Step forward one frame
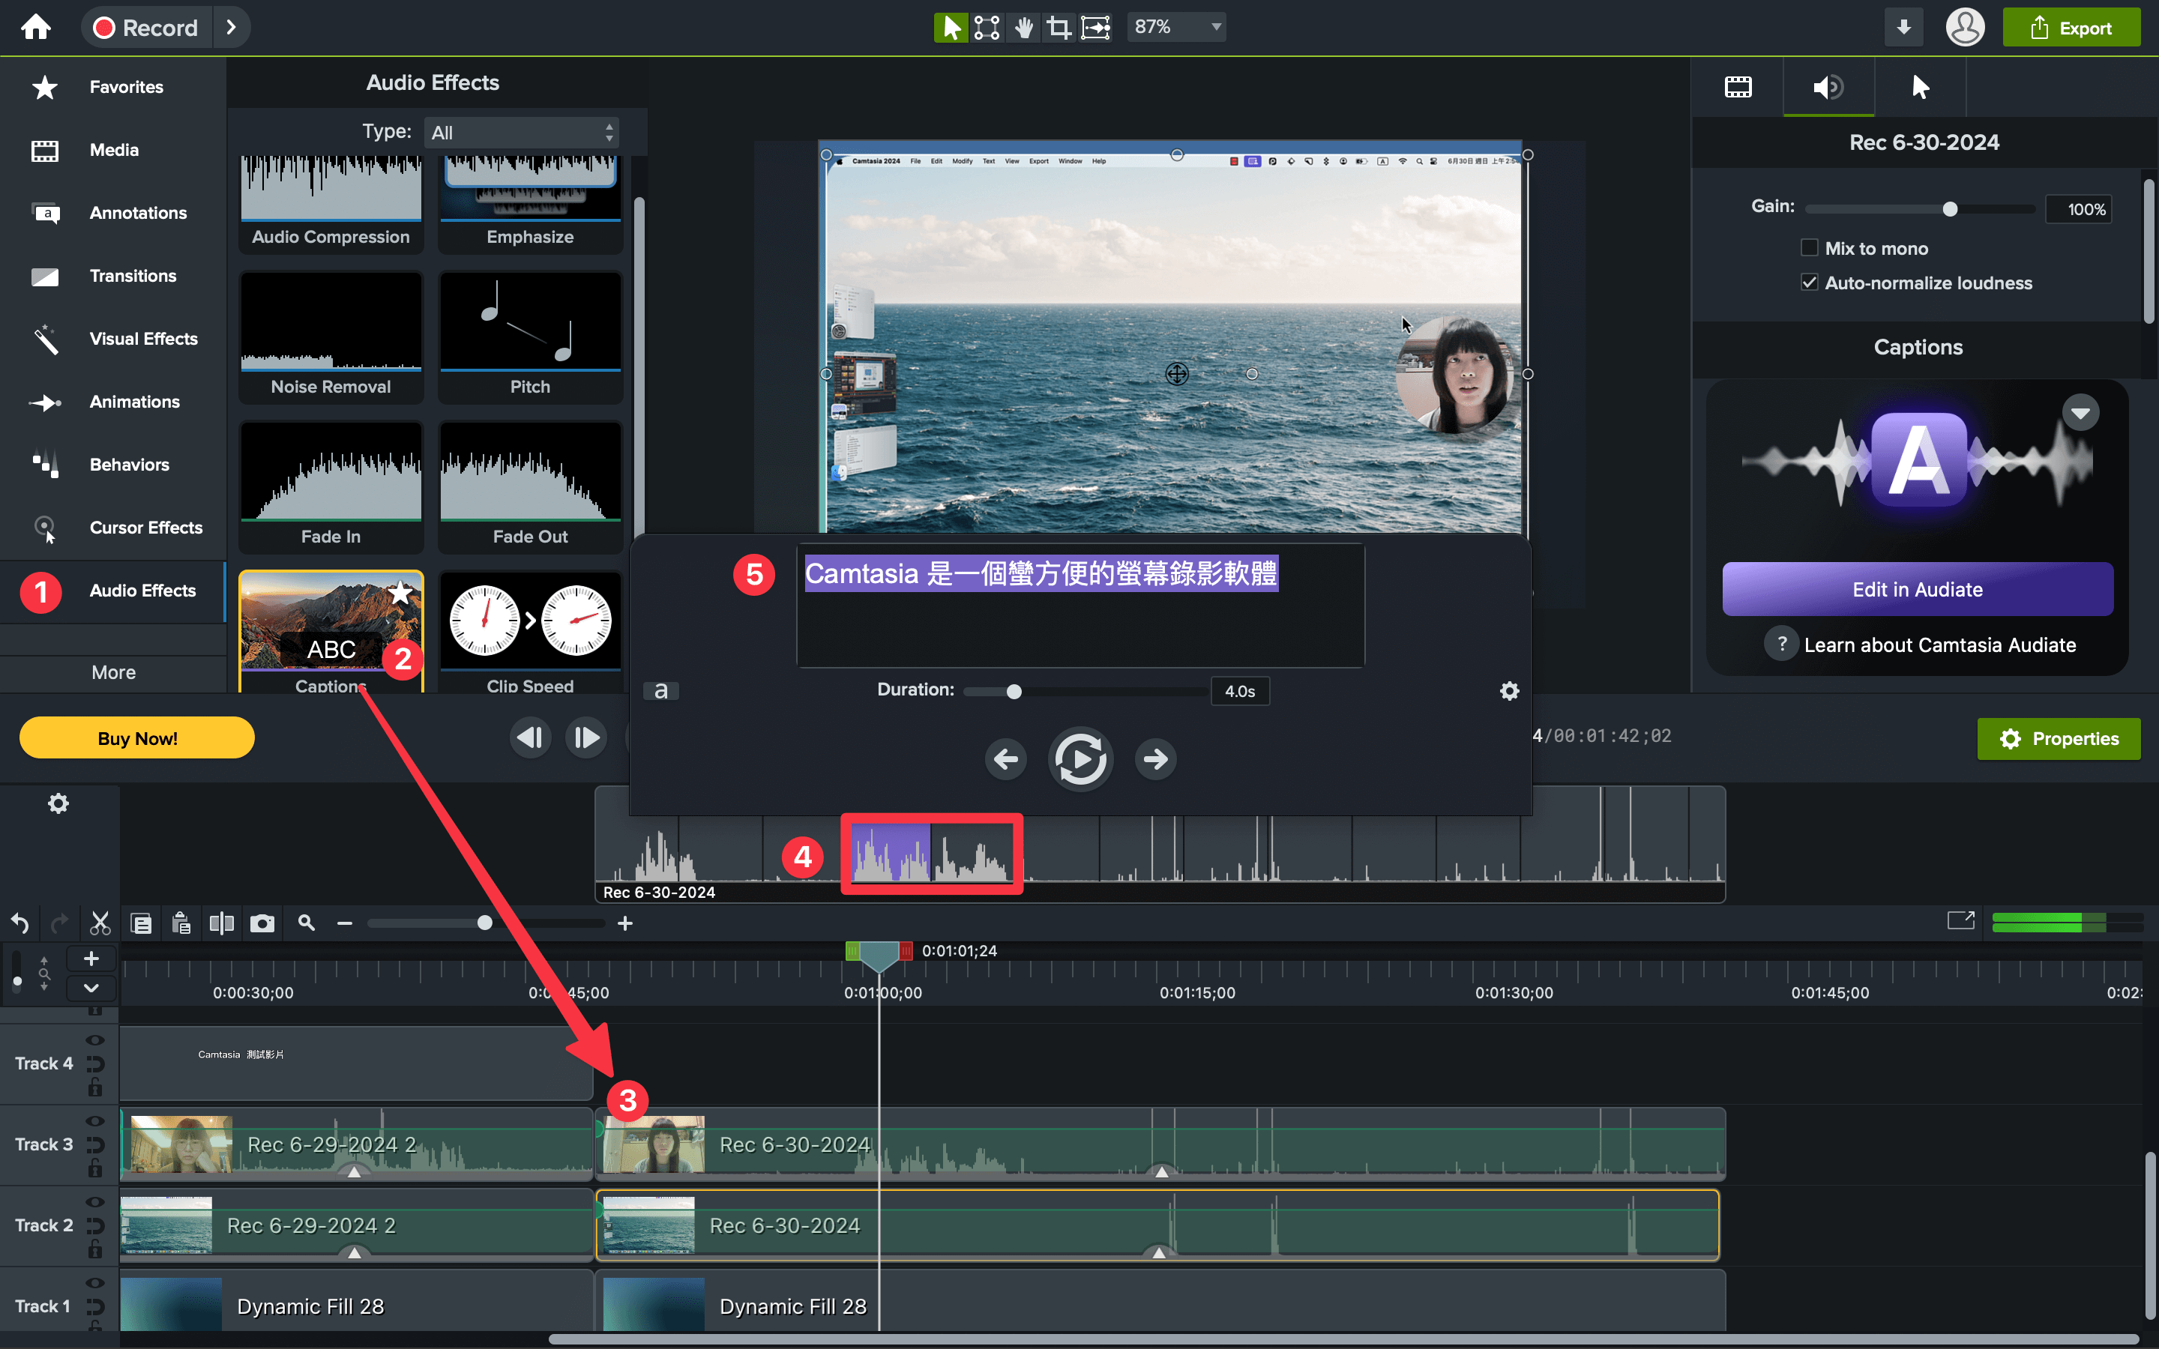This screenshot has width=2159, height=1349. (586, 738)
